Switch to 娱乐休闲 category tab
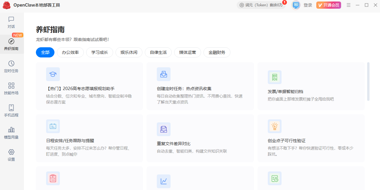 [129, 52]
